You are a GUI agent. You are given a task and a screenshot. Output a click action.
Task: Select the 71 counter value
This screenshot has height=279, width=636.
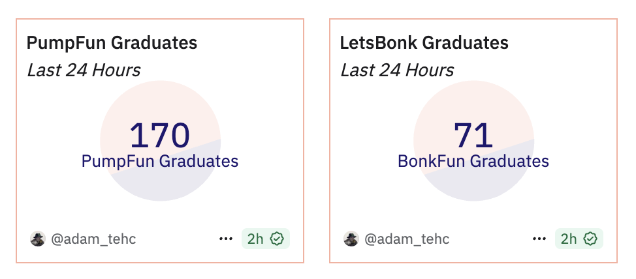click(473, 135)
